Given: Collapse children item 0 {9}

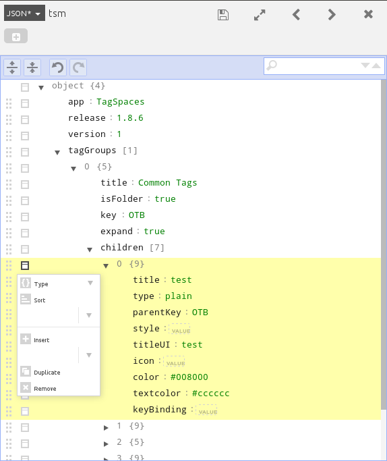Looking at the screenshot, I should [x=106, y=266].
